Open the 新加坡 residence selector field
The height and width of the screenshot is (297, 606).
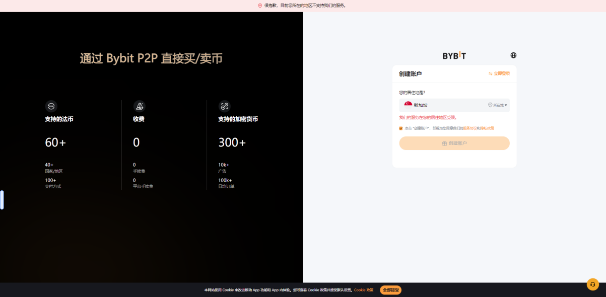click(454, 105)
